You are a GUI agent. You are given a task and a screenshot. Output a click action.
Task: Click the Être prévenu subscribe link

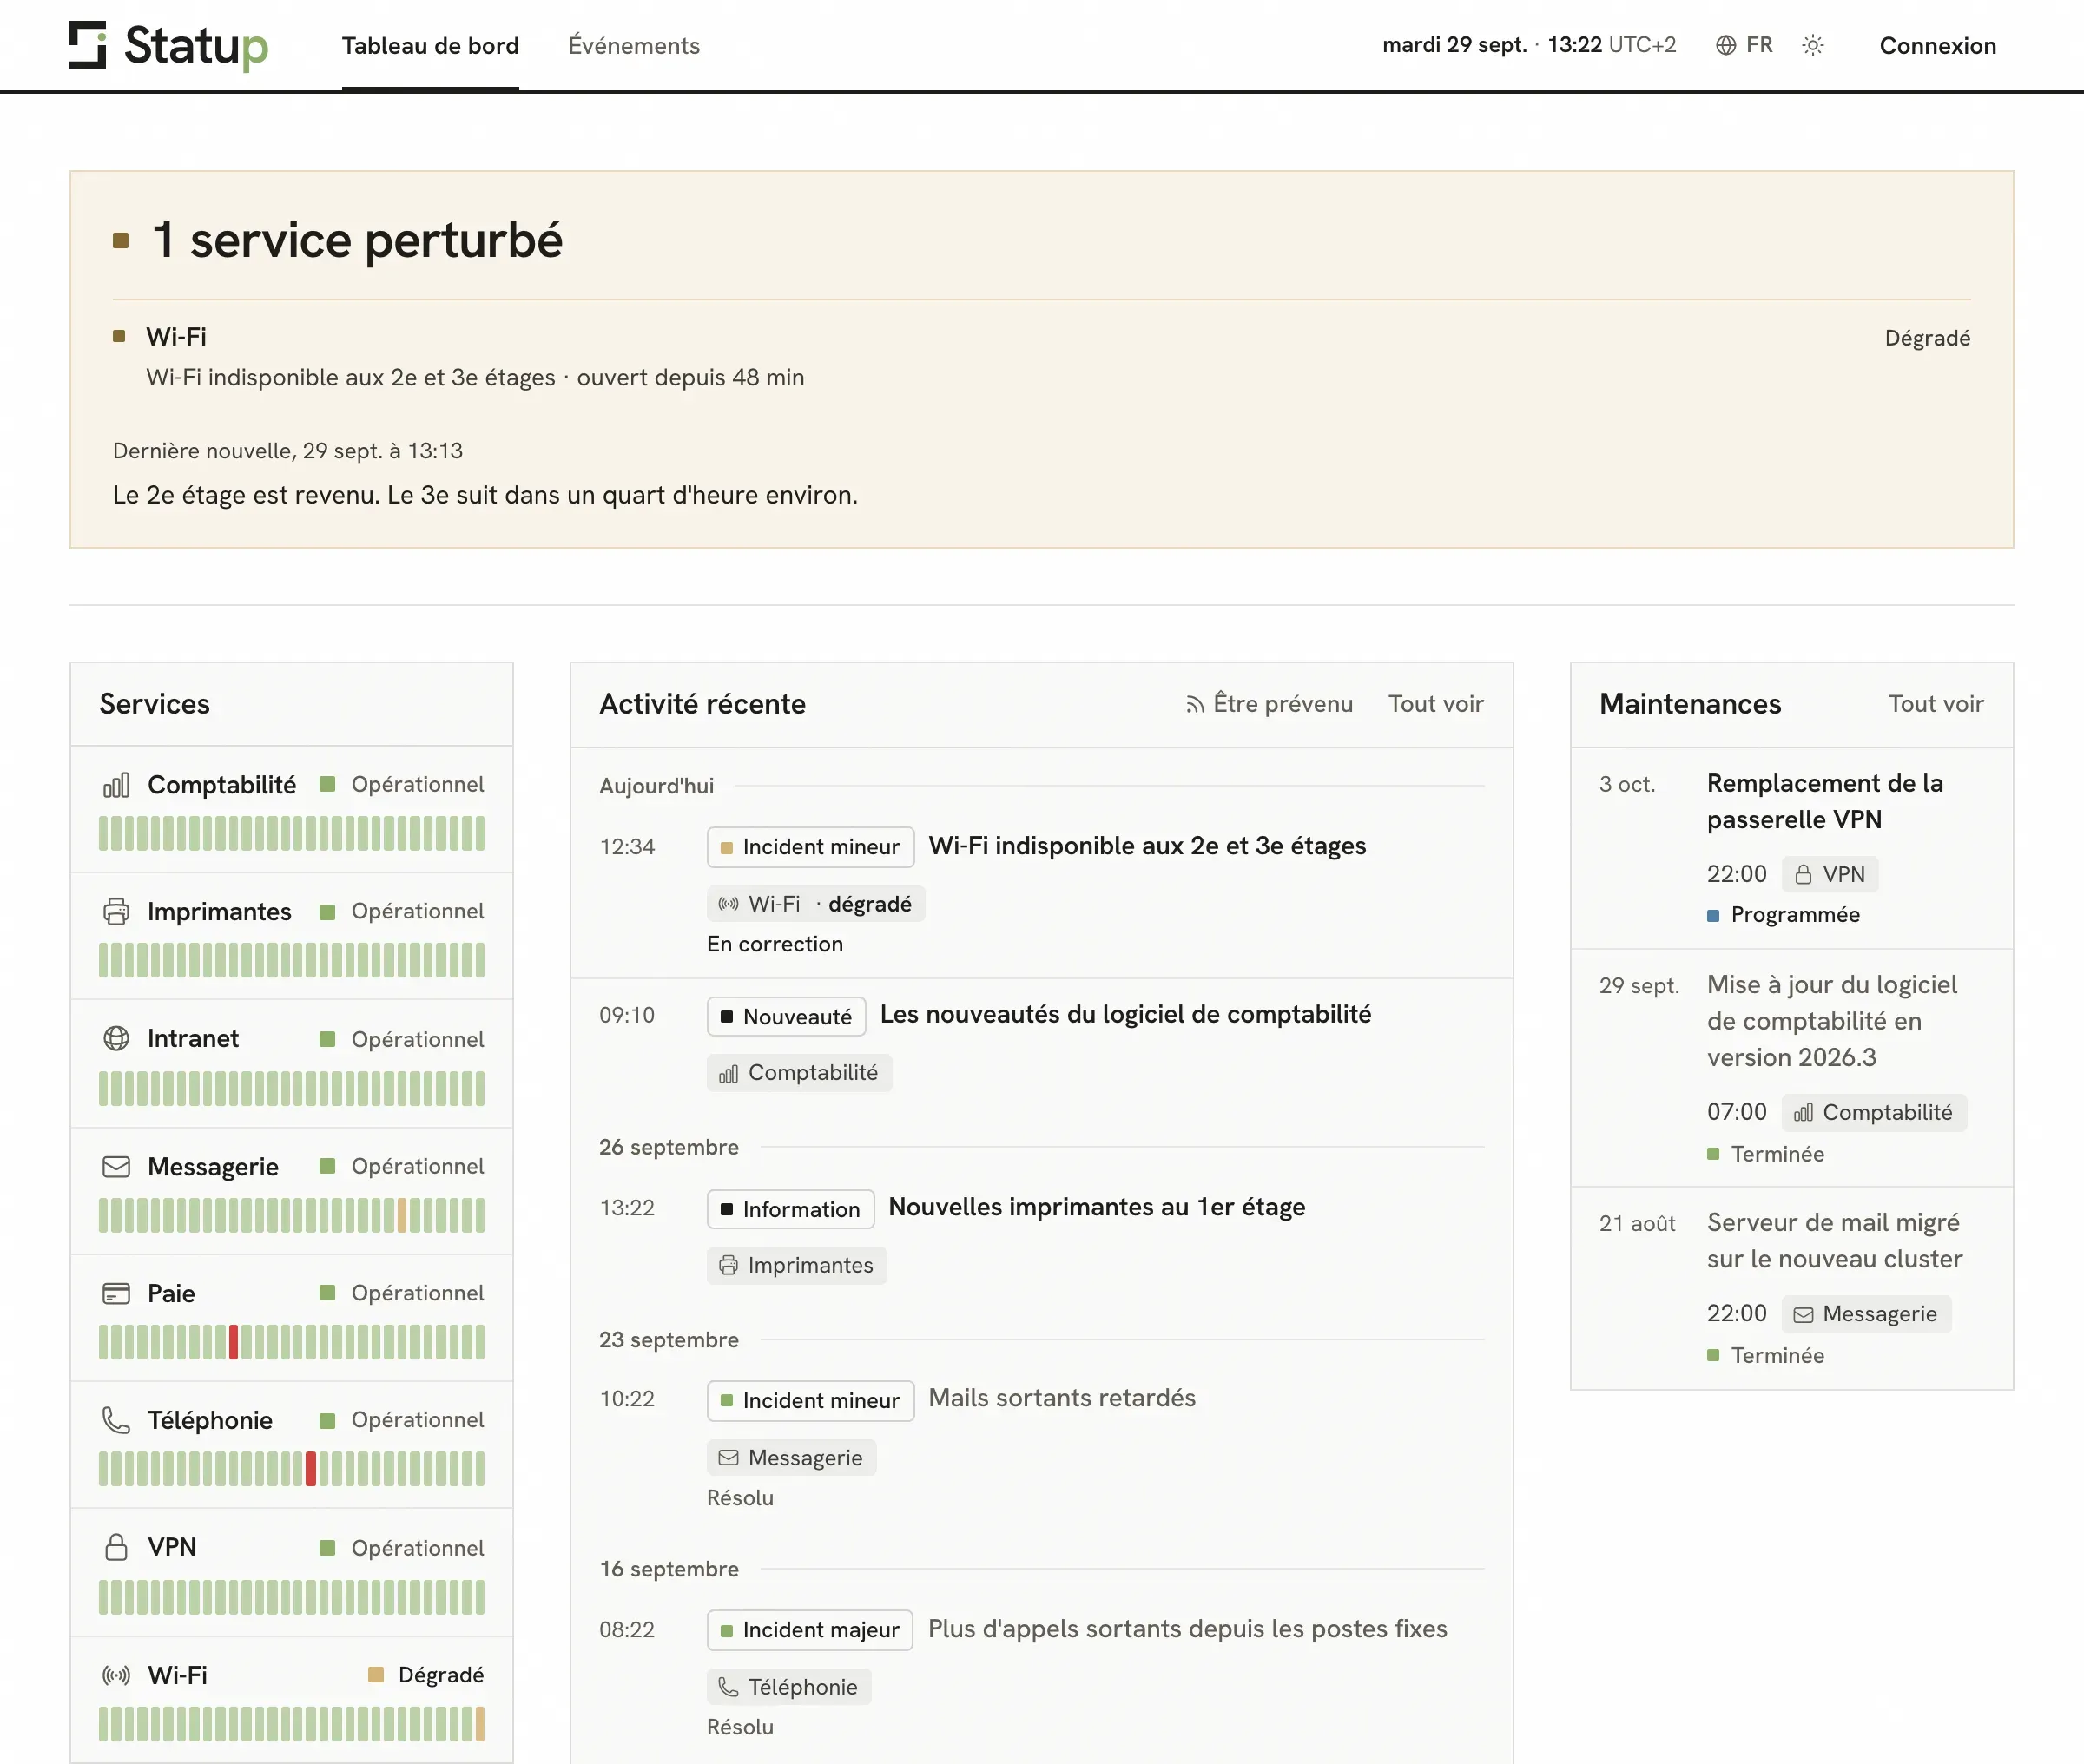[x=1283, y=704]
